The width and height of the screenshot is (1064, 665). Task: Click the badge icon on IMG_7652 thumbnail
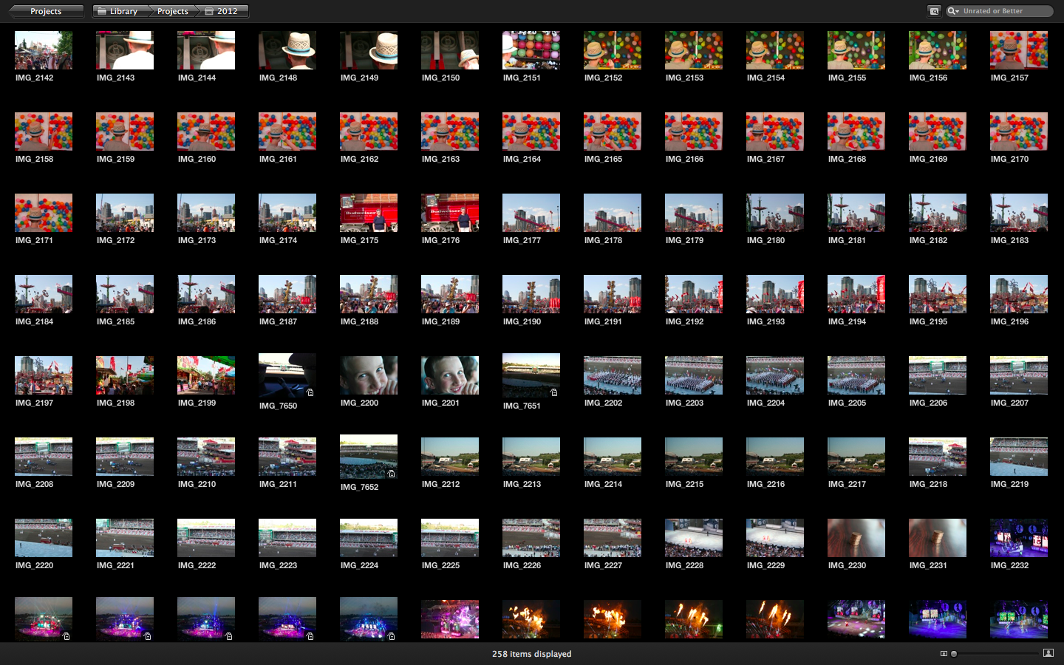click(x=392, y=474)
